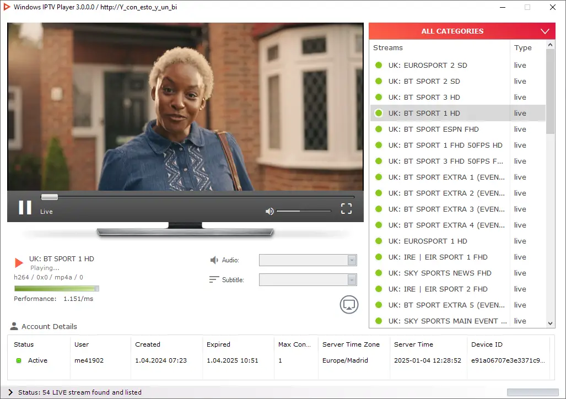
Task: Click the app logo in title bar
Action: (x=7, y=7)
